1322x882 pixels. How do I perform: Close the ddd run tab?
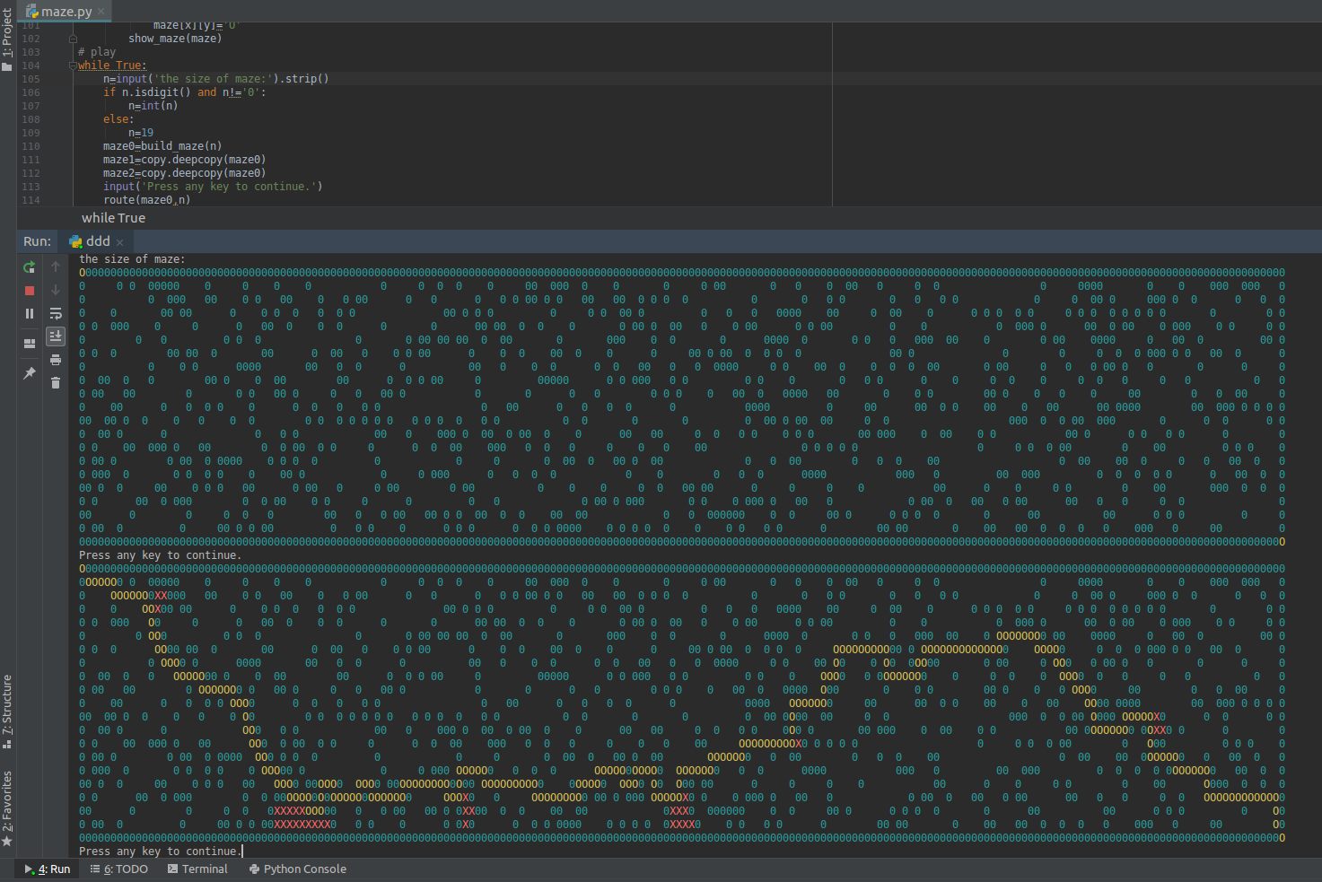tap(119, 242)
